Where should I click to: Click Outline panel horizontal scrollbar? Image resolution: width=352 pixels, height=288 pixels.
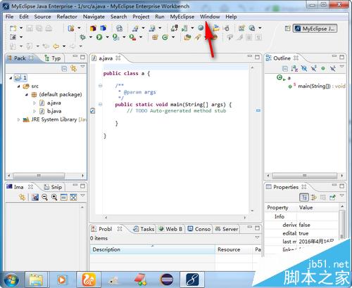coord(305,176)
